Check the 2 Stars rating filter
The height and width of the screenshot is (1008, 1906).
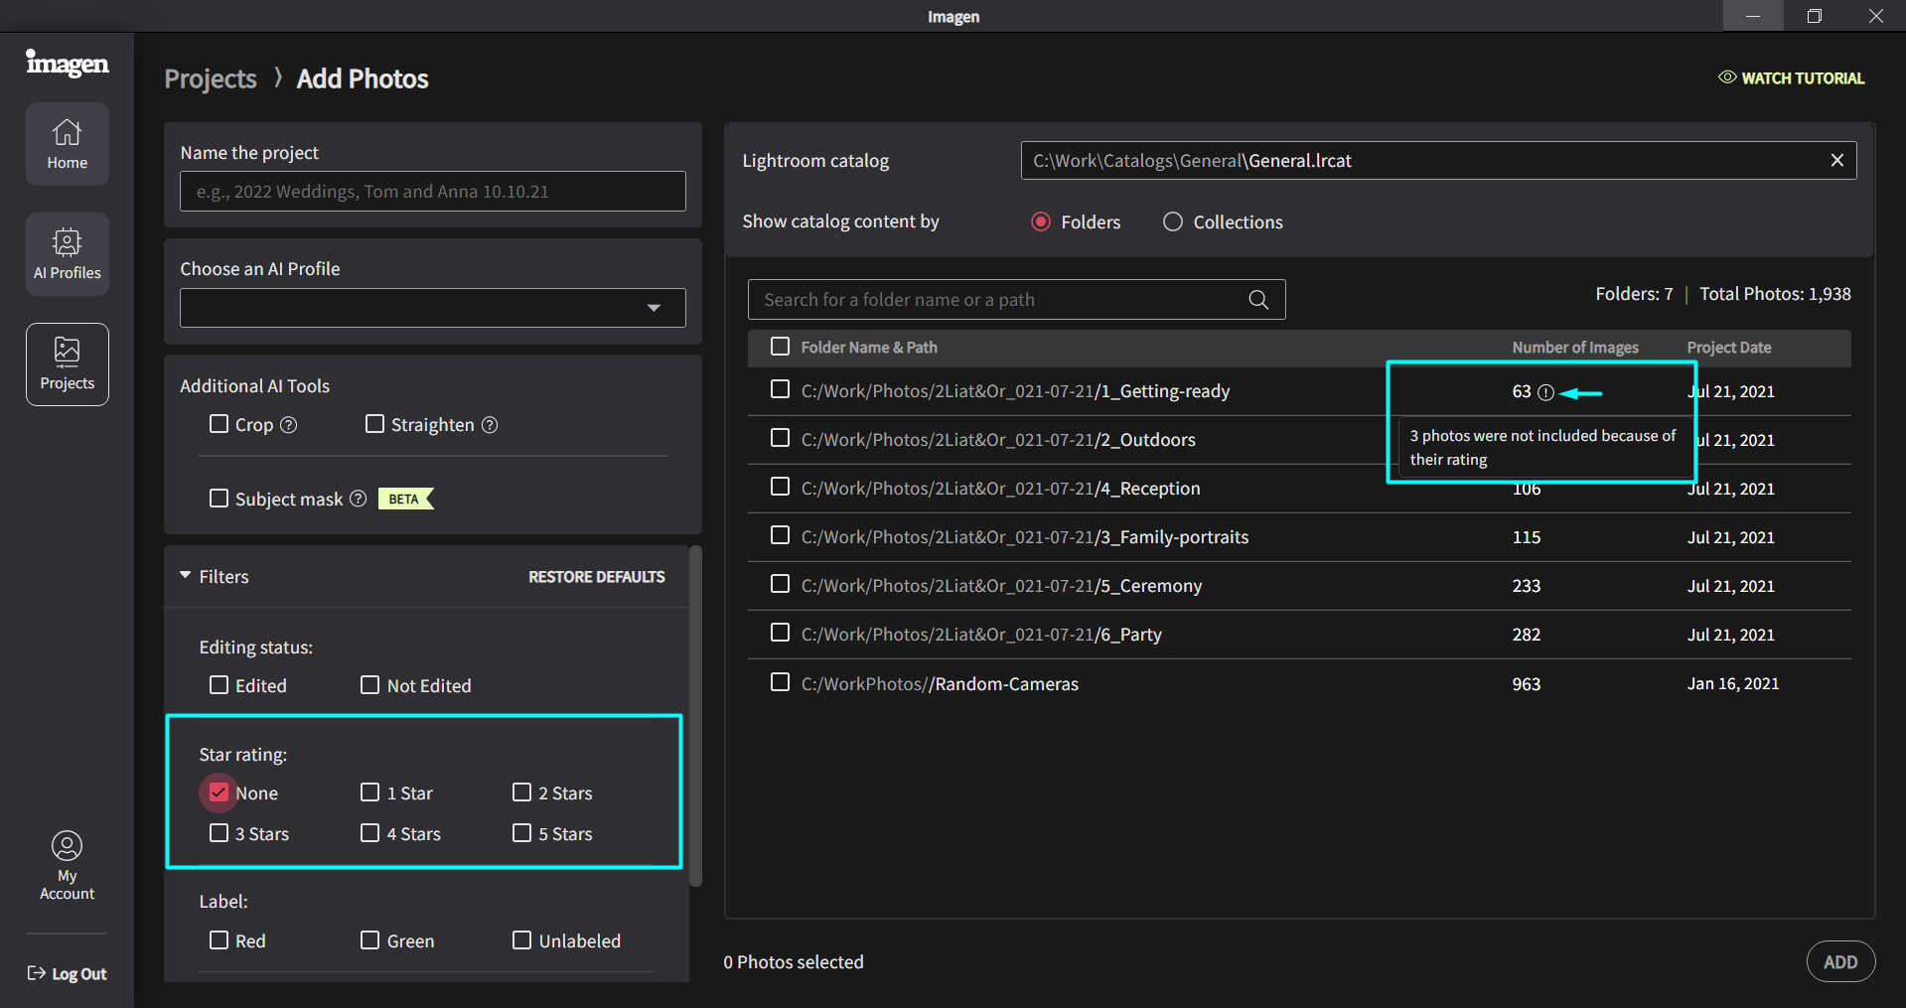(x=521, y=792)
